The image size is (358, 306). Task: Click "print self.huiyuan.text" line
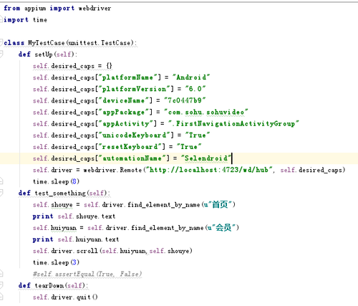pyautogui.click(x=76, y=239)
